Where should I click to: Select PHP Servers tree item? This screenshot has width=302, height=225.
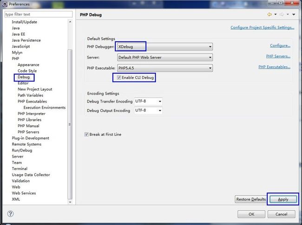(28, 132)
